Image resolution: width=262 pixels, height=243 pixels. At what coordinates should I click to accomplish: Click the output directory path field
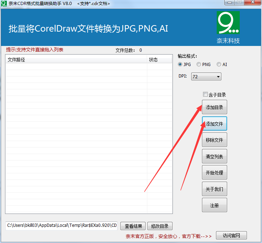(x=61, y=226)
